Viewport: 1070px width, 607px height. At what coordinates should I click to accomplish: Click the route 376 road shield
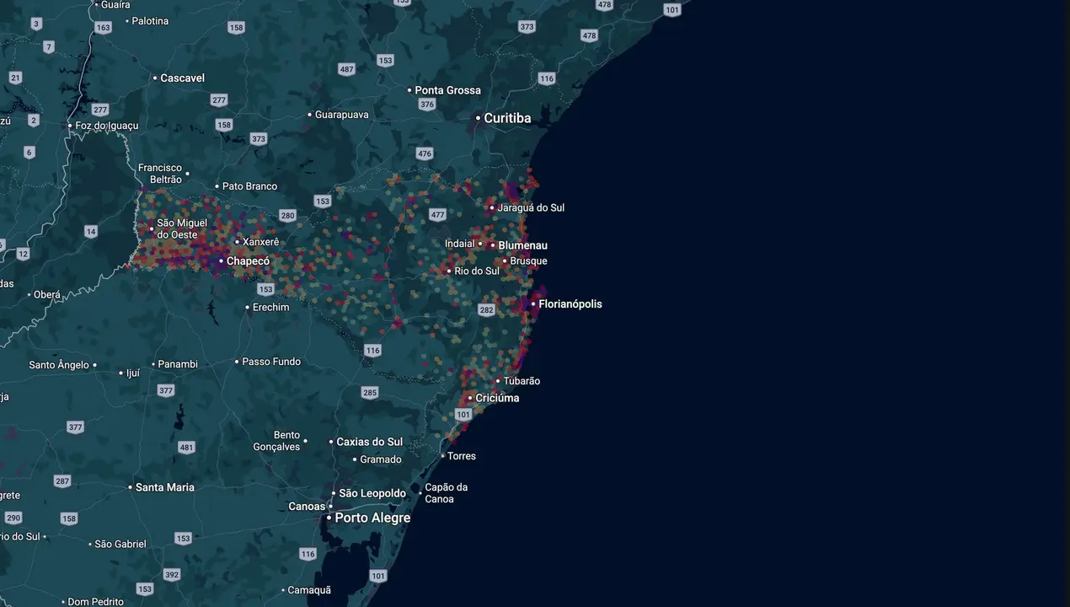point(427,105)
